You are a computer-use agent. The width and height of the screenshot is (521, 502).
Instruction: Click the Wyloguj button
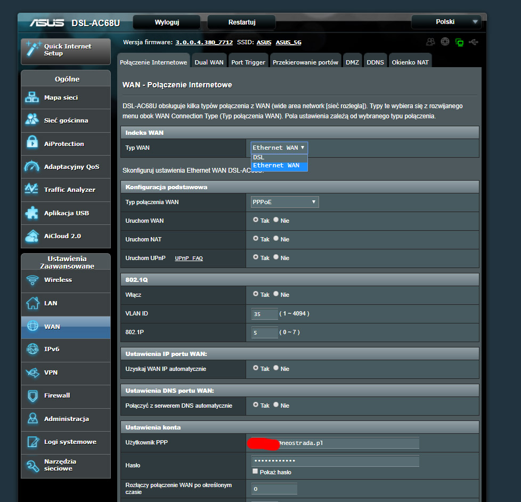click(167, 22)
